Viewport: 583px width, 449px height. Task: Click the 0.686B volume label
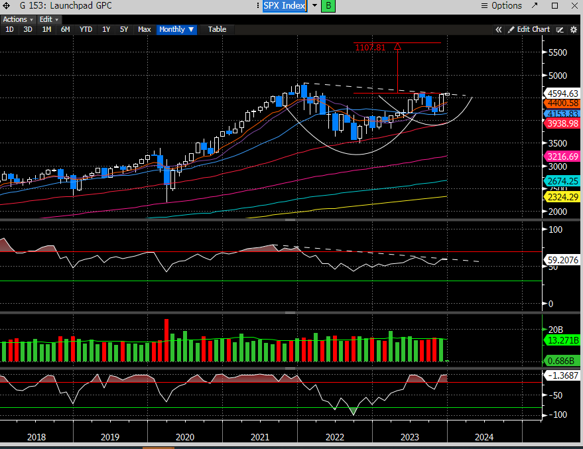pyautogui.click(x=563, y=361)
